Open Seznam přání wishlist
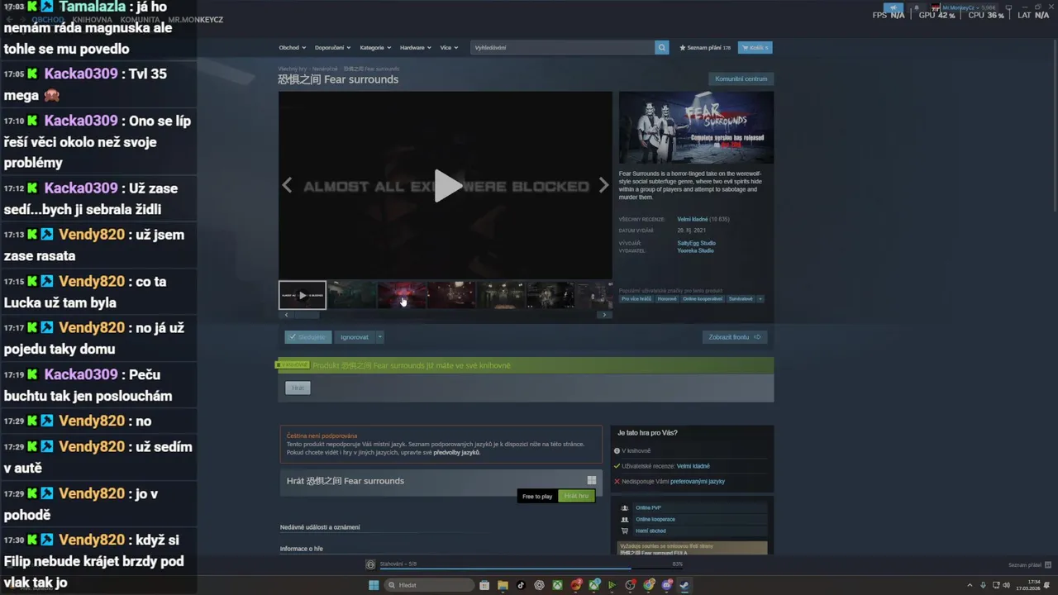Image resolution: width=1058 pixels, height=595 pixels. [705, 48]
